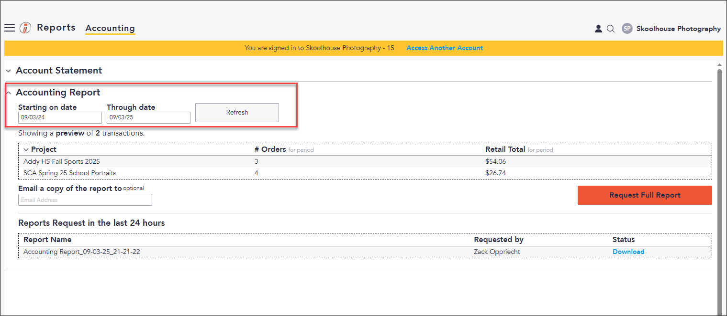This screenshot has width=727, height=316.
Task: Click Request Full Report button
Action: [x=645, y=195]
